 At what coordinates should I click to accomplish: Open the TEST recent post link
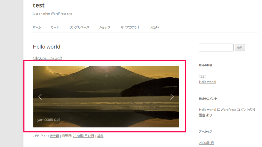click(202, 76)
